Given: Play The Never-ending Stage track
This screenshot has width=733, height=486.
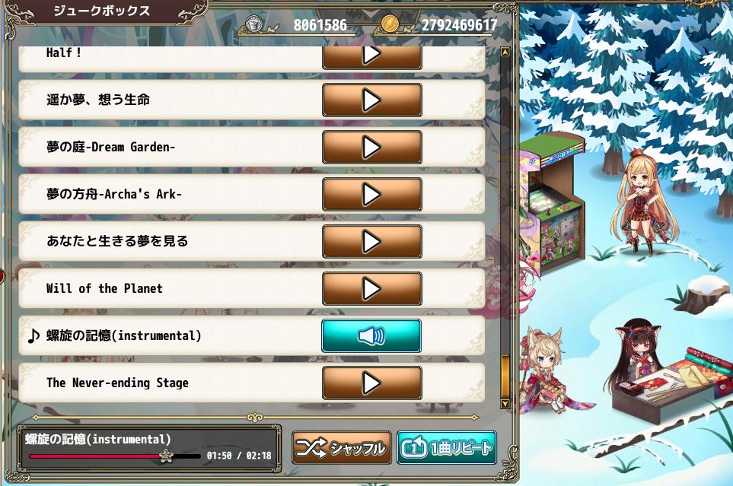Looking at the screenshot, I should (371, 383).
